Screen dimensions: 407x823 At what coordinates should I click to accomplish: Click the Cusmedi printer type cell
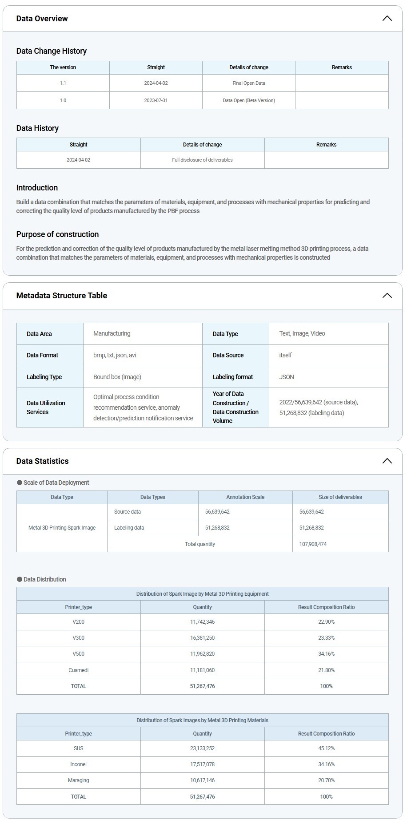click(78, 670)
